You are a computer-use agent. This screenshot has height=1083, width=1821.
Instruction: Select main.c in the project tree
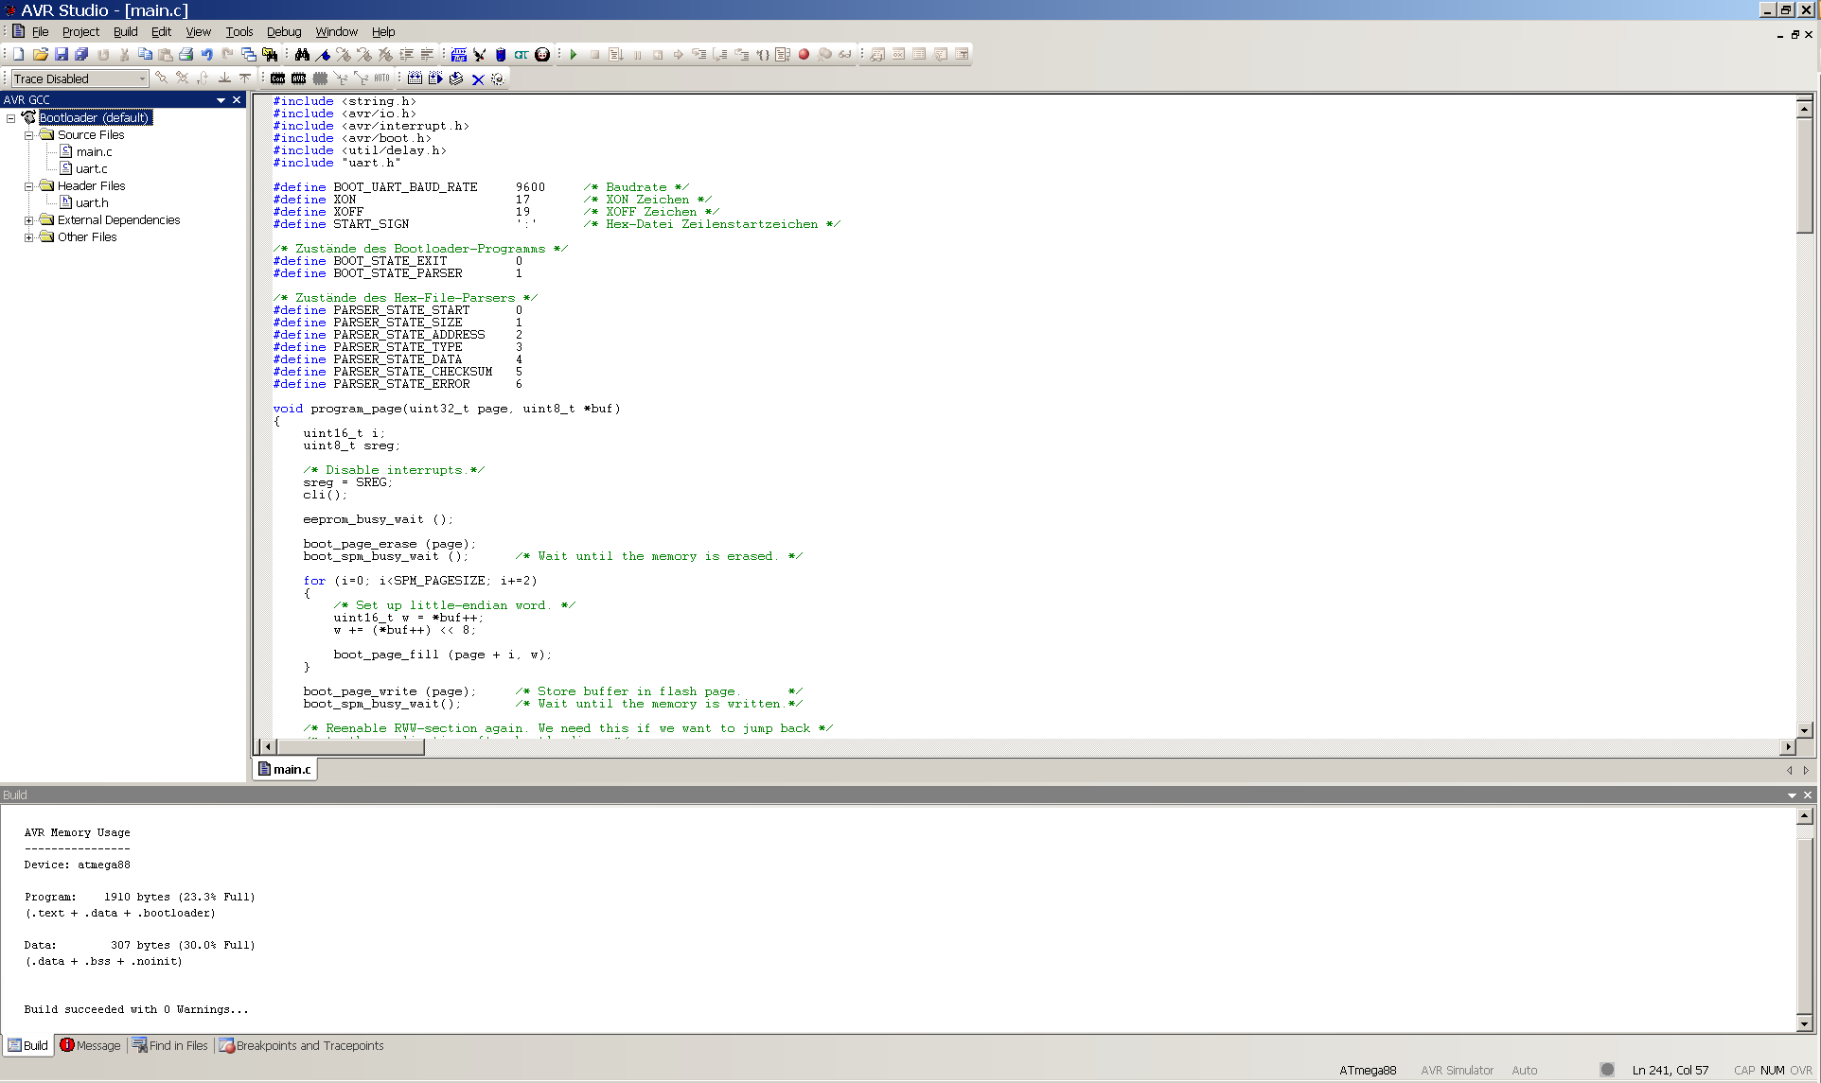click(94, 152)
